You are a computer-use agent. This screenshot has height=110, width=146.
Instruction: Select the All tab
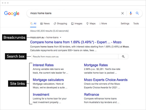coord(33,24)
